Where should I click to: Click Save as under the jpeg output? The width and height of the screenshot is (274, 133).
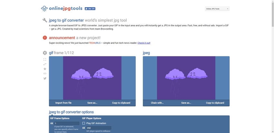point(186,103)
